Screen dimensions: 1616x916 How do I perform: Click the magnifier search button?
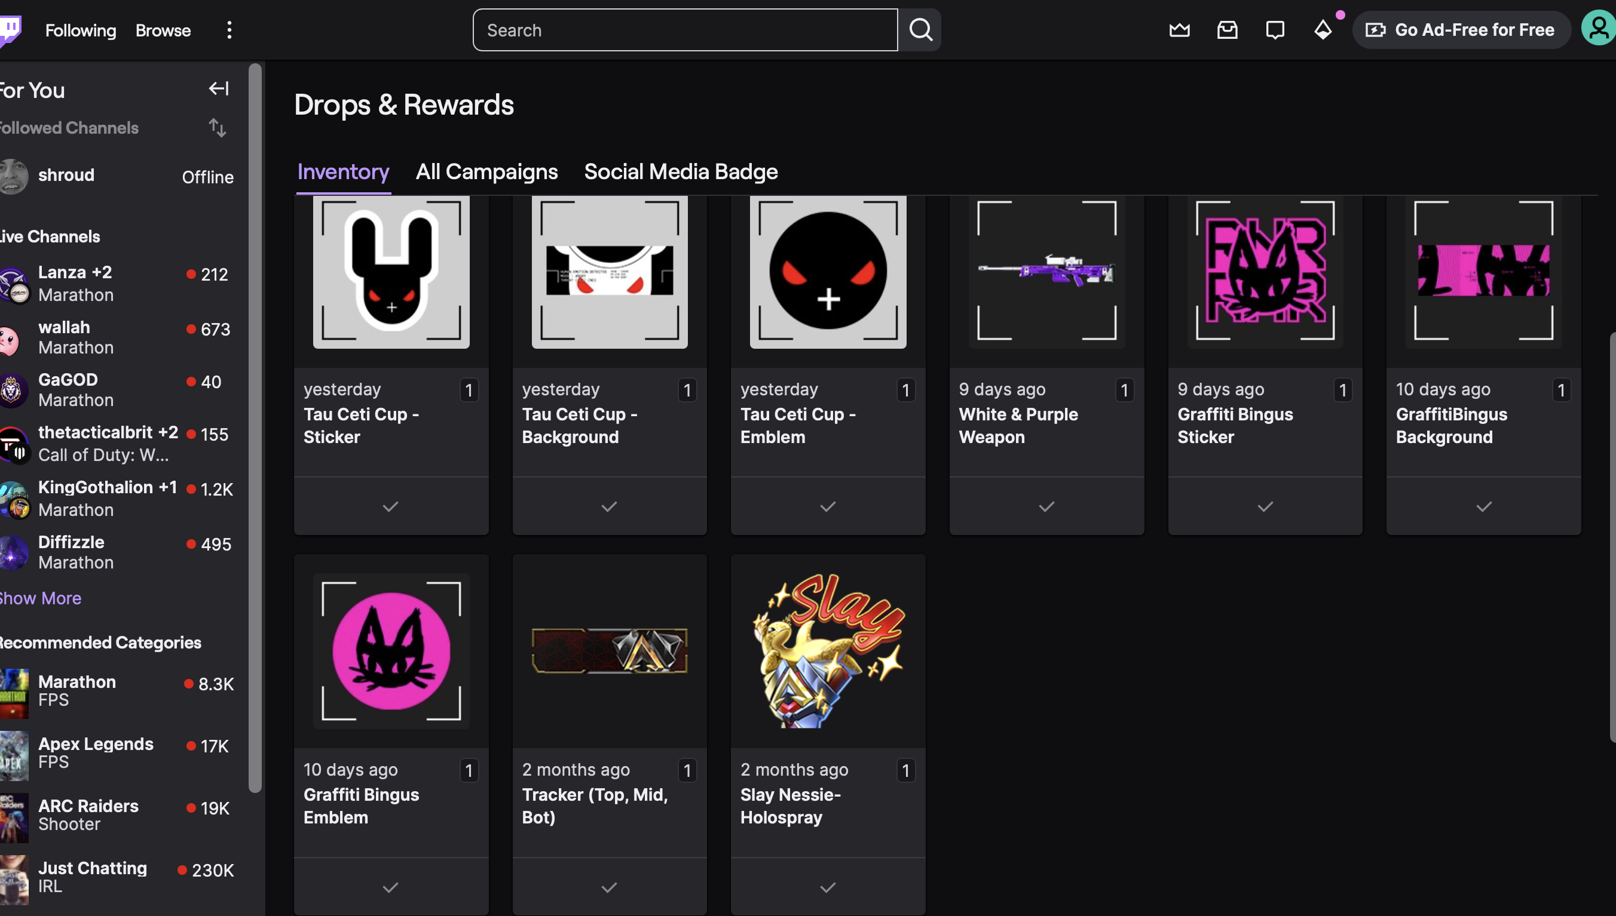tap(920, 30)
